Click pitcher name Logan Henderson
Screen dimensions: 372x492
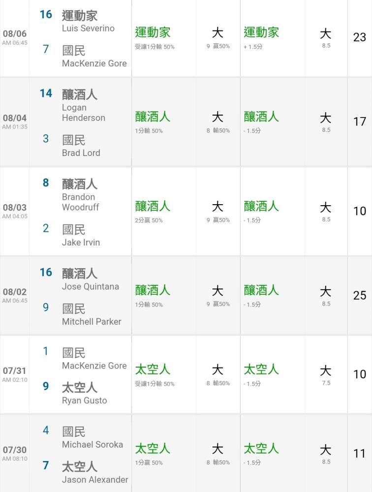84,113
